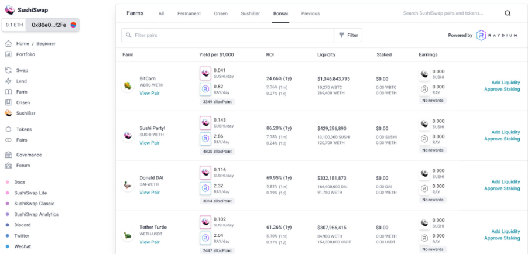This screenshot has width=528, height=254.
Task: Click the Tether Turtle farm icon
Action: pos(128,235)
